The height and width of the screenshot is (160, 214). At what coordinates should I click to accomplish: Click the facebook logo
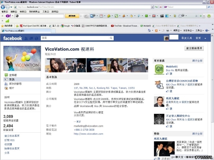(12, 38)
